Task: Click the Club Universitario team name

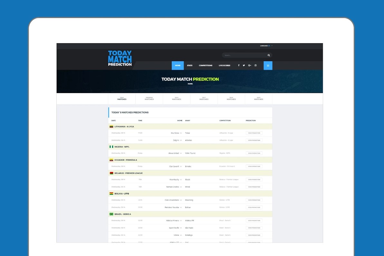Action: [x=172, y=200]
